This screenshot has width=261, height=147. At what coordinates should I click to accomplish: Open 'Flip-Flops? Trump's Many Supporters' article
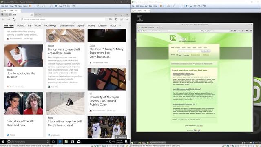(x=106, y=53)
